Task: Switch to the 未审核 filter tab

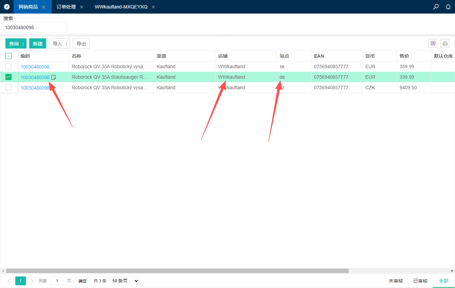Action: (396, 281)
